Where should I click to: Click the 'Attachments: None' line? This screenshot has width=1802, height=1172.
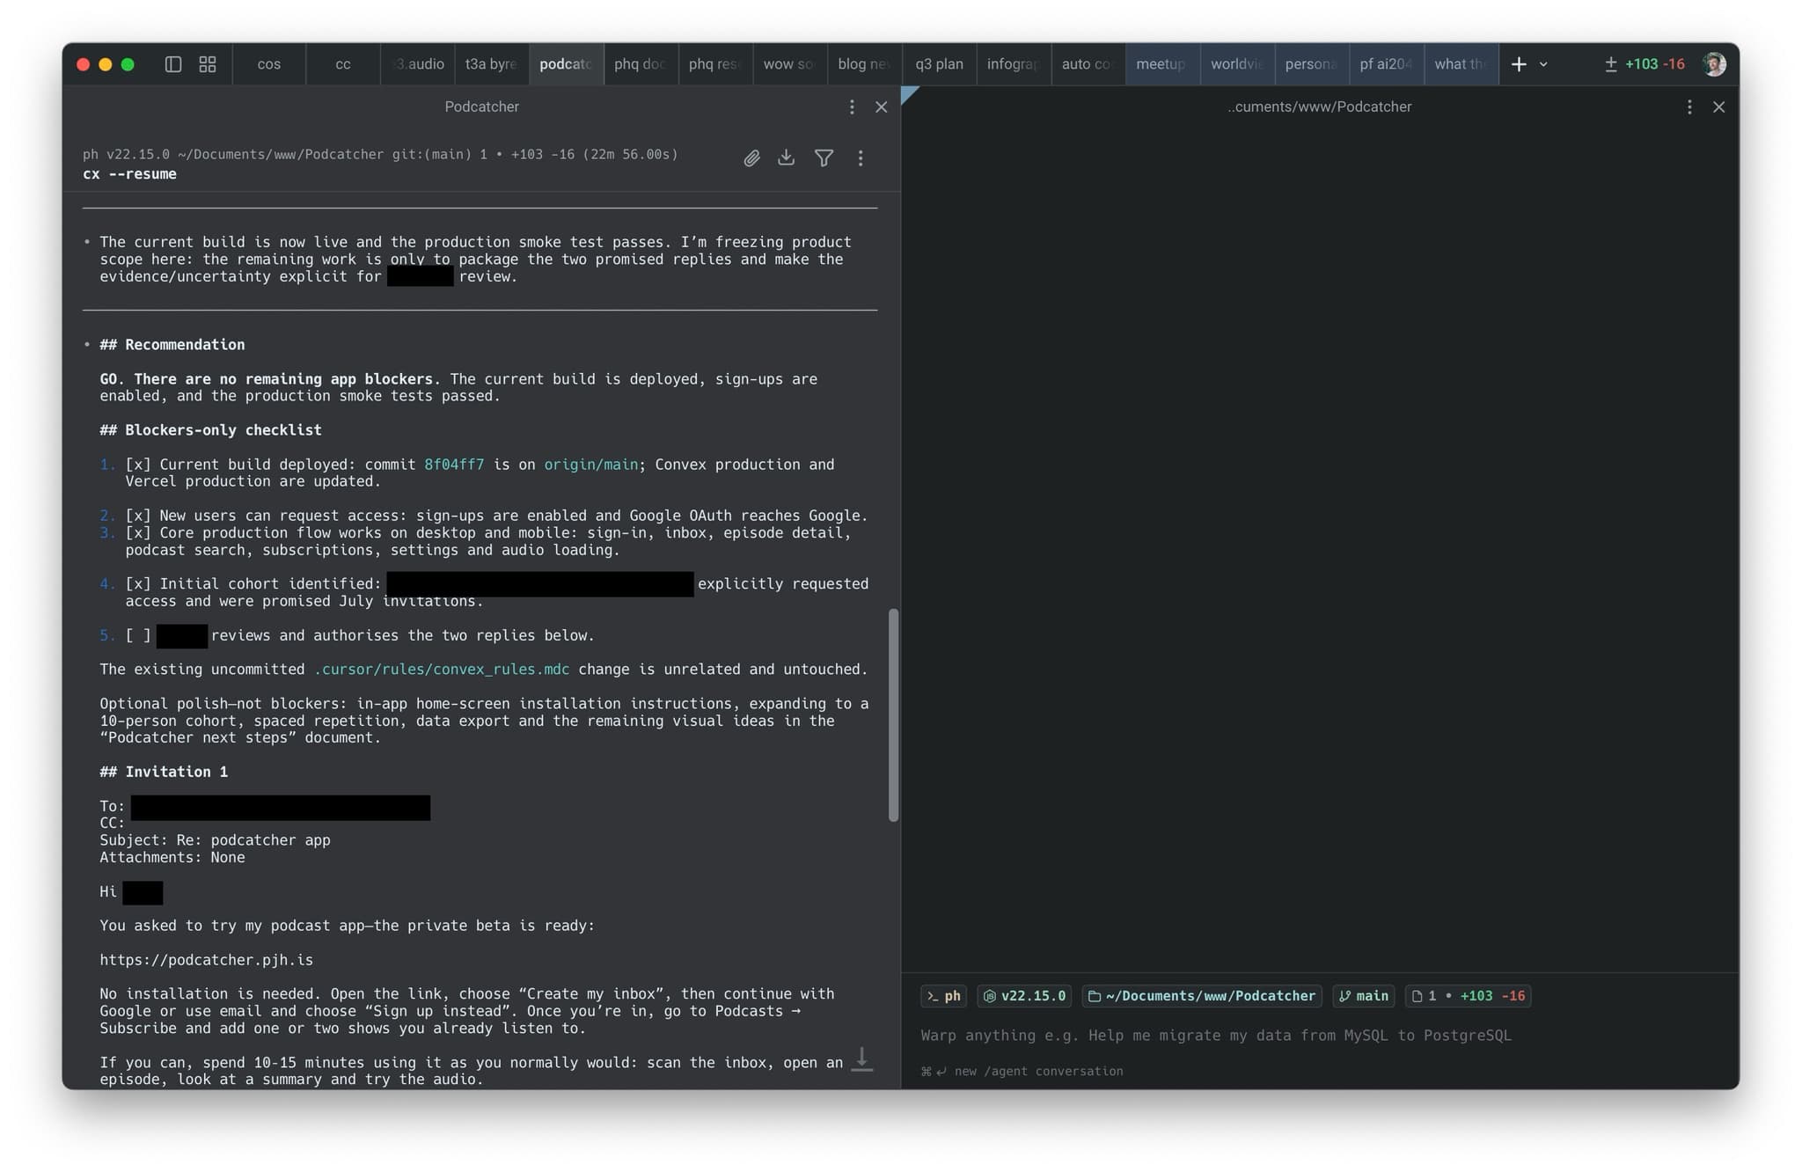tap(172, 857)
